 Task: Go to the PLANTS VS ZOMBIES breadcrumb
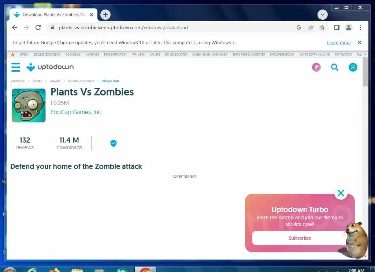(x=81, y=81)
